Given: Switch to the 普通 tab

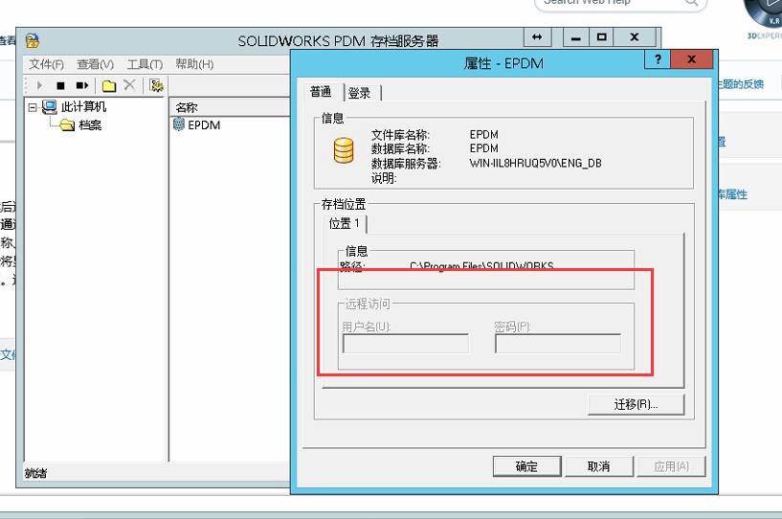Looking at the screenshot, I should click(321, 92).
